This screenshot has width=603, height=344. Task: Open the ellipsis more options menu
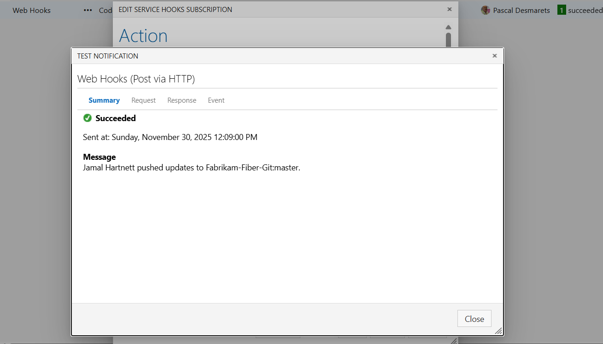point(88,10)
